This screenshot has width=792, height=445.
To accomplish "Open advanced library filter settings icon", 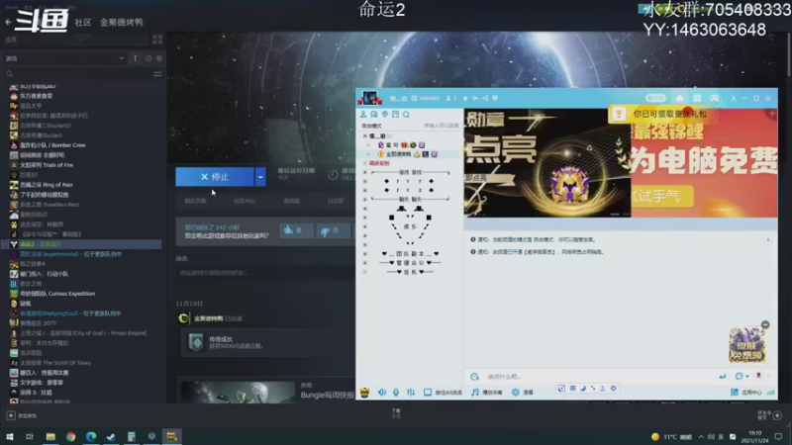I will point(157,74).
